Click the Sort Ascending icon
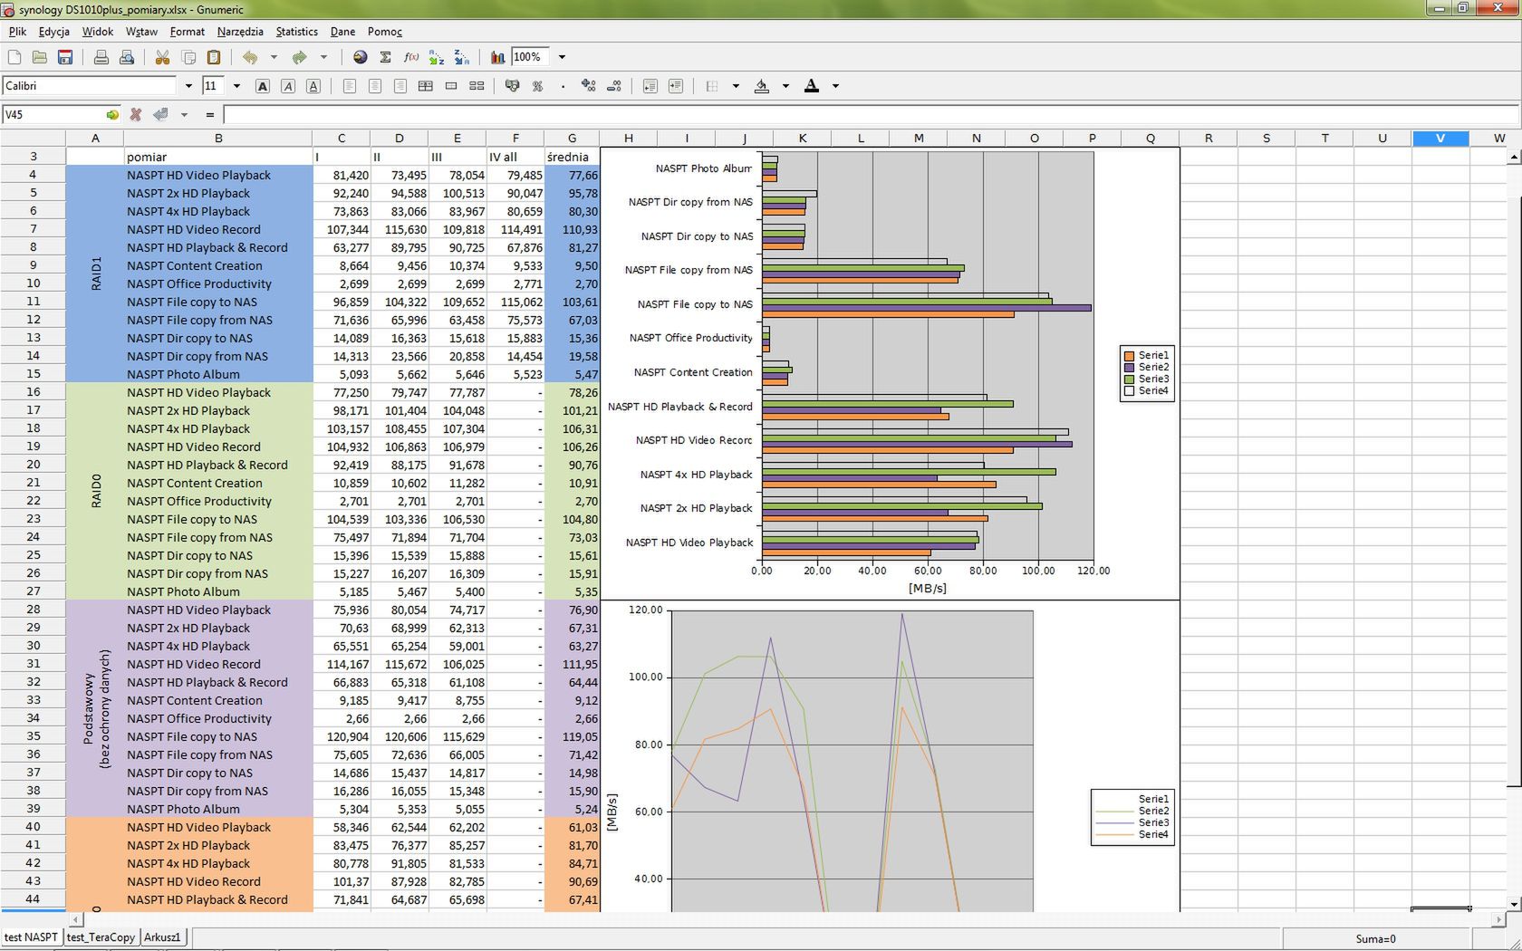Image resolution: width=1522 pixels, height=951 pixels. [x=437, y=57]
